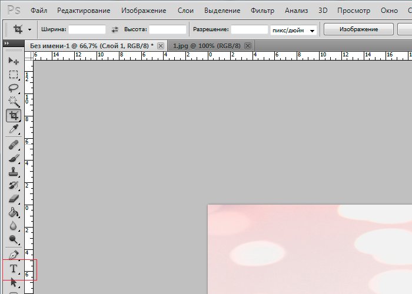Expand the collapsed tools panel arrows
The width and height of the screenshot is (412, 294).
coord(6,44)
